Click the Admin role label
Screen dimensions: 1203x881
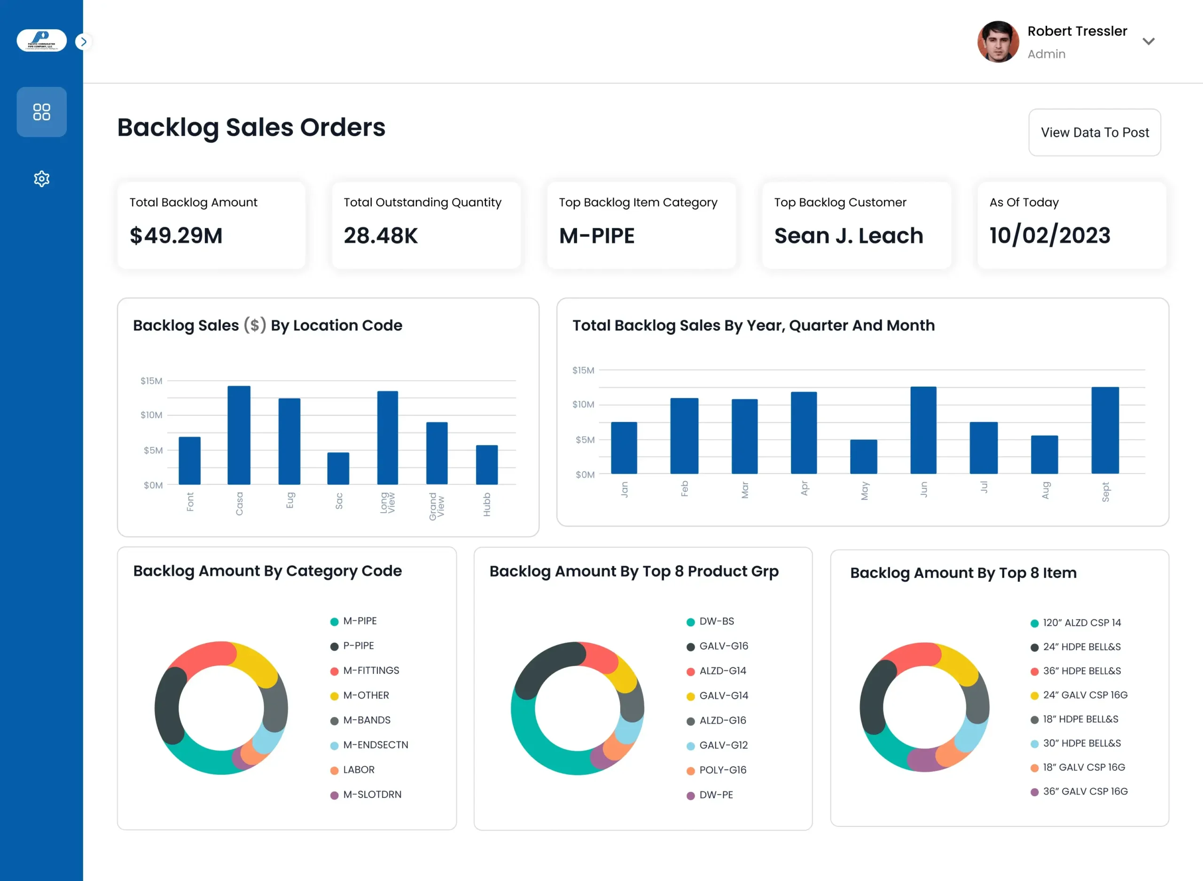click(x=1046, y=54)
